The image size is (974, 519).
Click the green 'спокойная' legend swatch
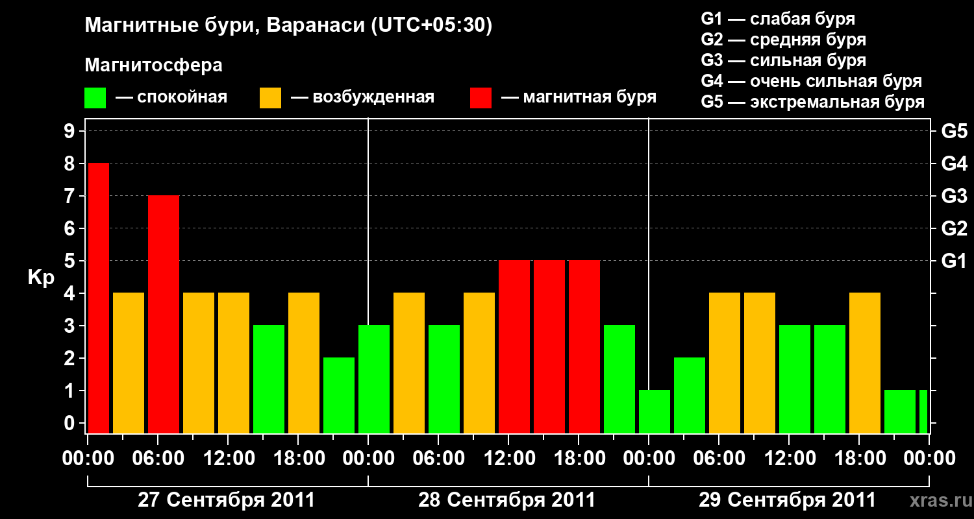point(95,98)
